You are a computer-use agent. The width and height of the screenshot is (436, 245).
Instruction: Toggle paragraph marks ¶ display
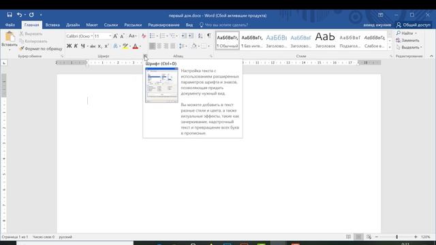[209, 36]
